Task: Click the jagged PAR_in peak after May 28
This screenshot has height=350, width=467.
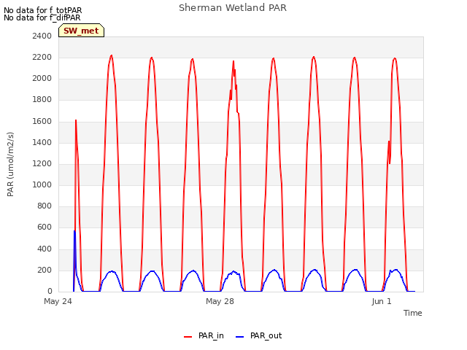Action: click(233, 62)
